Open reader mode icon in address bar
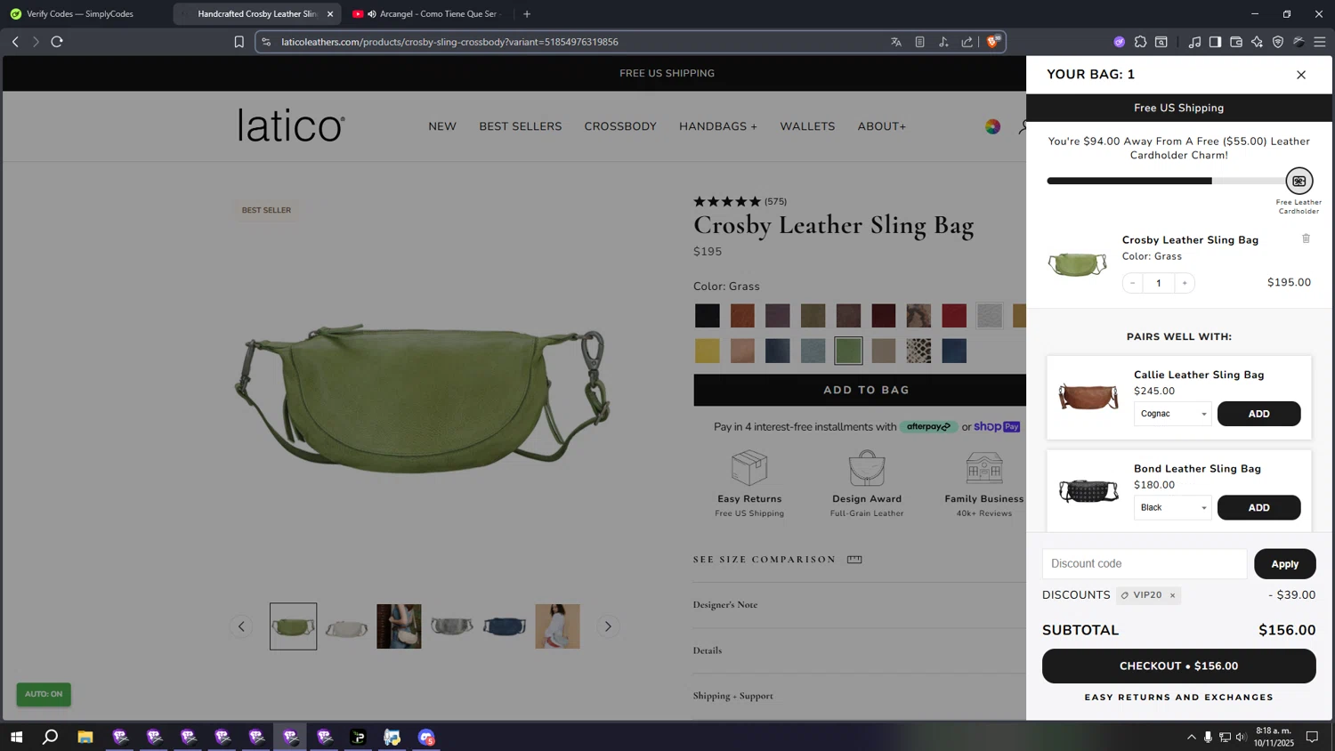Screen dimensions: 1335x751 (919, 42)
